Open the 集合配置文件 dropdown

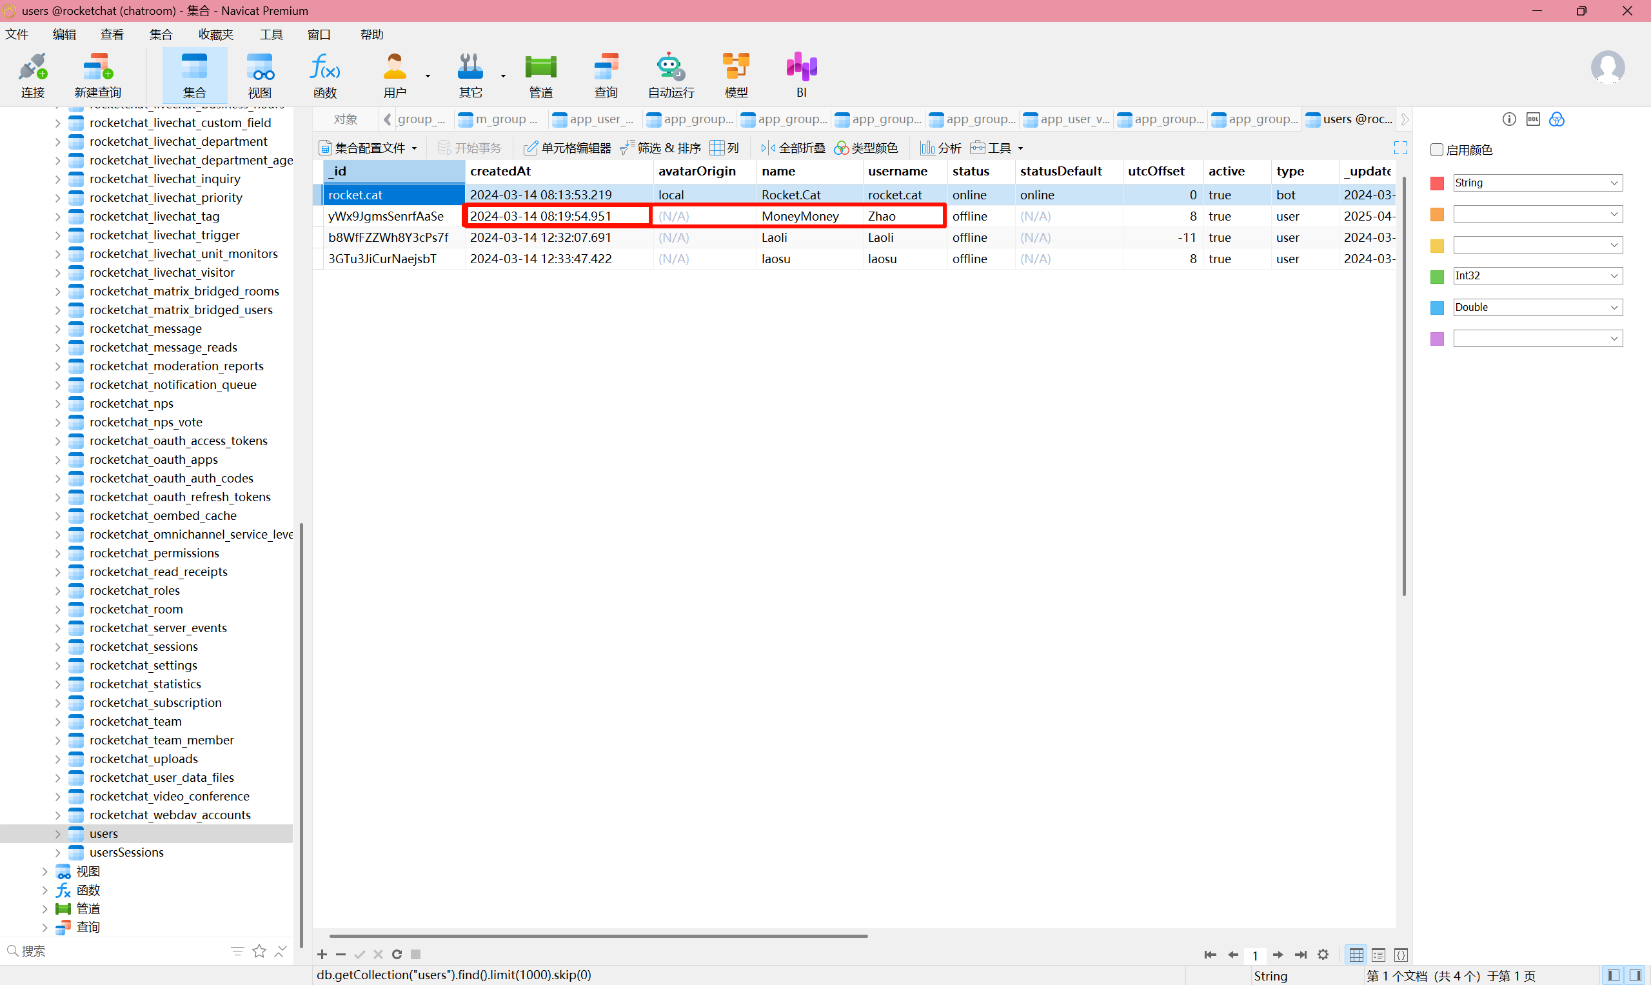(368, 147)
